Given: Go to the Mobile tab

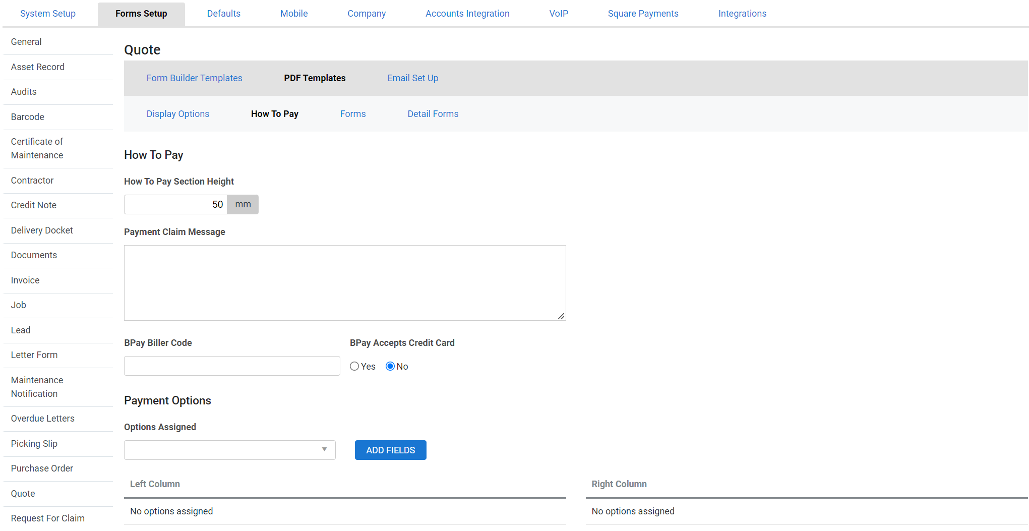Looking at the screenshot, I should (293, 14).
